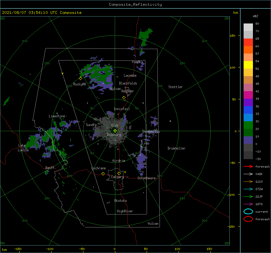The width and height of the screenshot is (271, 253).
Task: Click the RockyMH label on map
Action: [x=79, y=84]
